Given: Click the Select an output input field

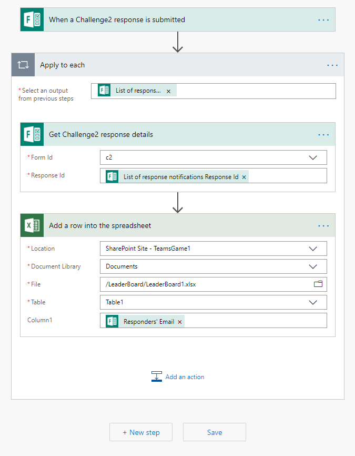Looking at the screenshot, I should tap(214, 91).
